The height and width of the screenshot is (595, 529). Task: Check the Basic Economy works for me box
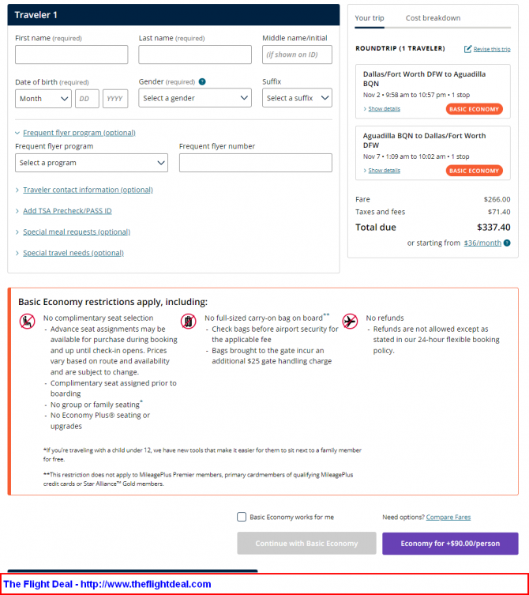[242, 517]
